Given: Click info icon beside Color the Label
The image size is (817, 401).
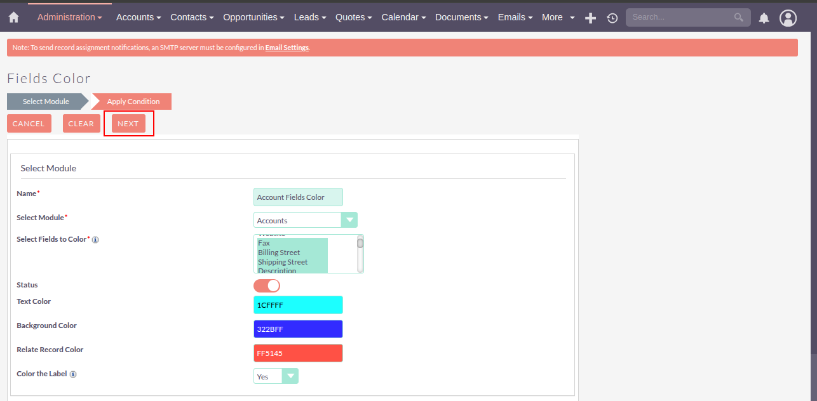Looking at the screenshot, I should 73,374.
